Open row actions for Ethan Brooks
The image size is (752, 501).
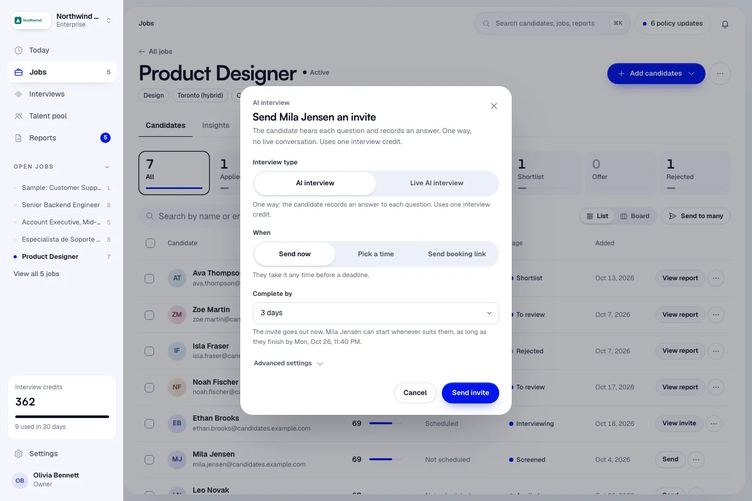(714, 423)
